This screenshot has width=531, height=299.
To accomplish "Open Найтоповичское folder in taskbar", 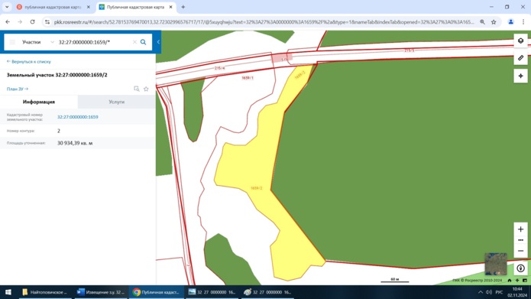I will click(x=45, y=292).
